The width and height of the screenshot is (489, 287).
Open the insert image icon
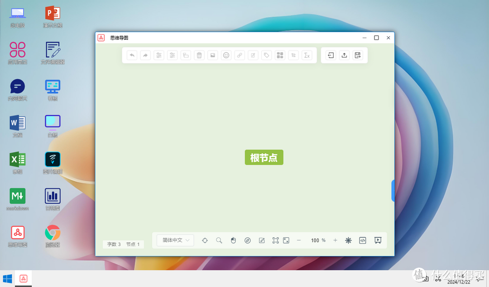point(213,55)
